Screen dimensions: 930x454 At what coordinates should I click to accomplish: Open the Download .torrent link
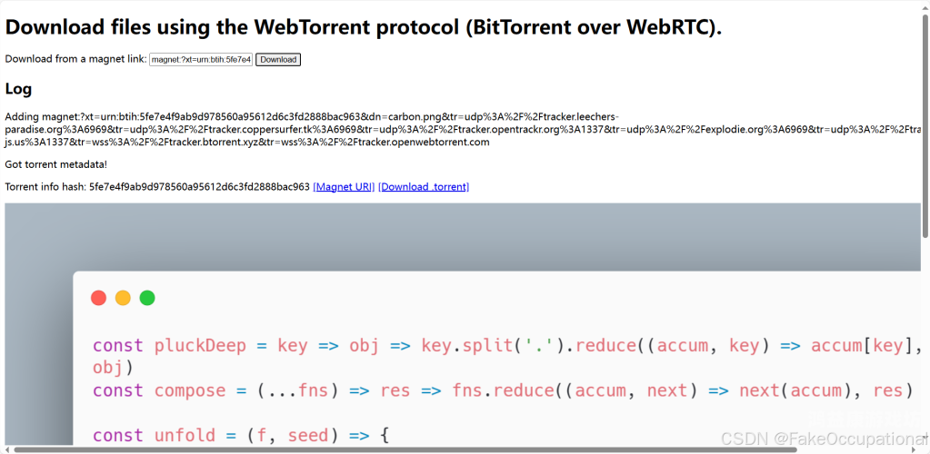pyautogui.click(x=424, y=187)
